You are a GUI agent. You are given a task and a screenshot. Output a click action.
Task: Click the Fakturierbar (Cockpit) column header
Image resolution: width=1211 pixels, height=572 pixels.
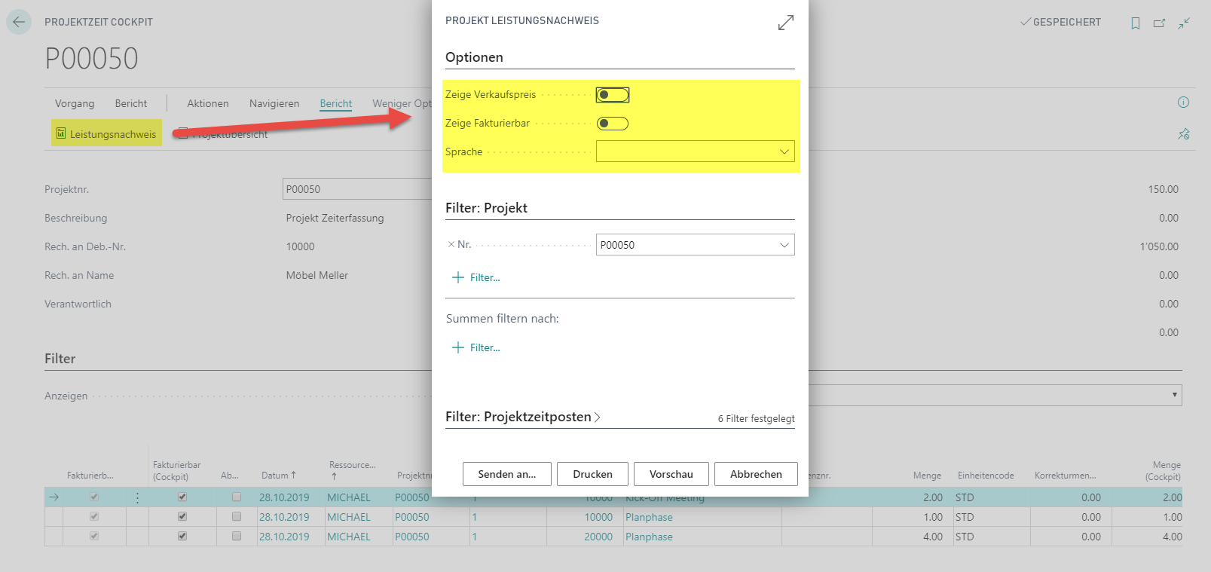tap(177, 470)
